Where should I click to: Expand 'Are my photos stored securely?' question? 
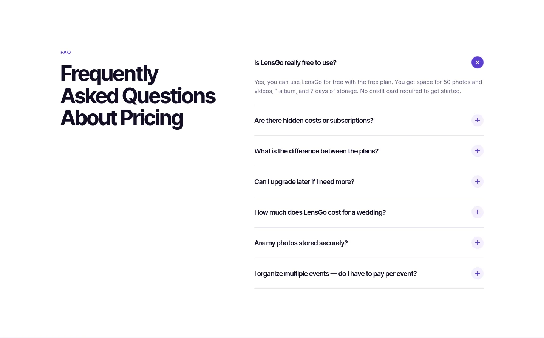coord(369,243)
